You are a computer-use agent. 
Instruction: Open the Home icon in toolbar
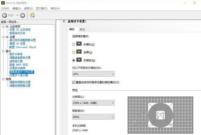(33, 15)
